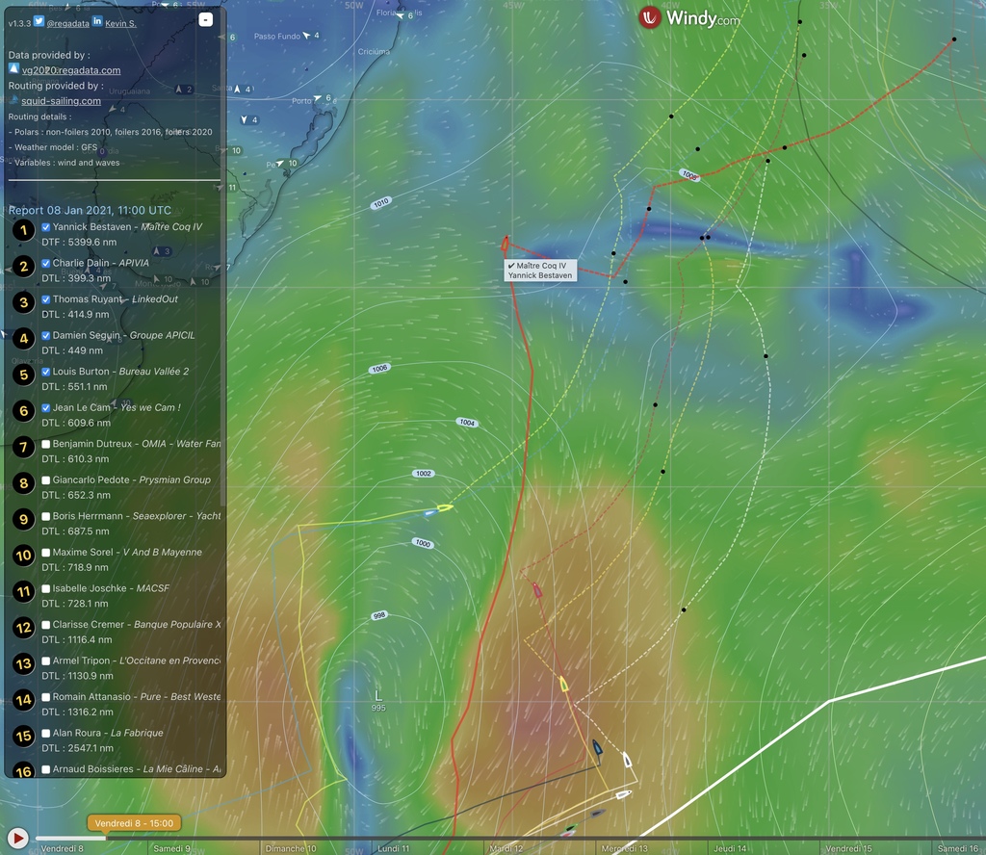Click the 998 isobar label

click(379, 615)
